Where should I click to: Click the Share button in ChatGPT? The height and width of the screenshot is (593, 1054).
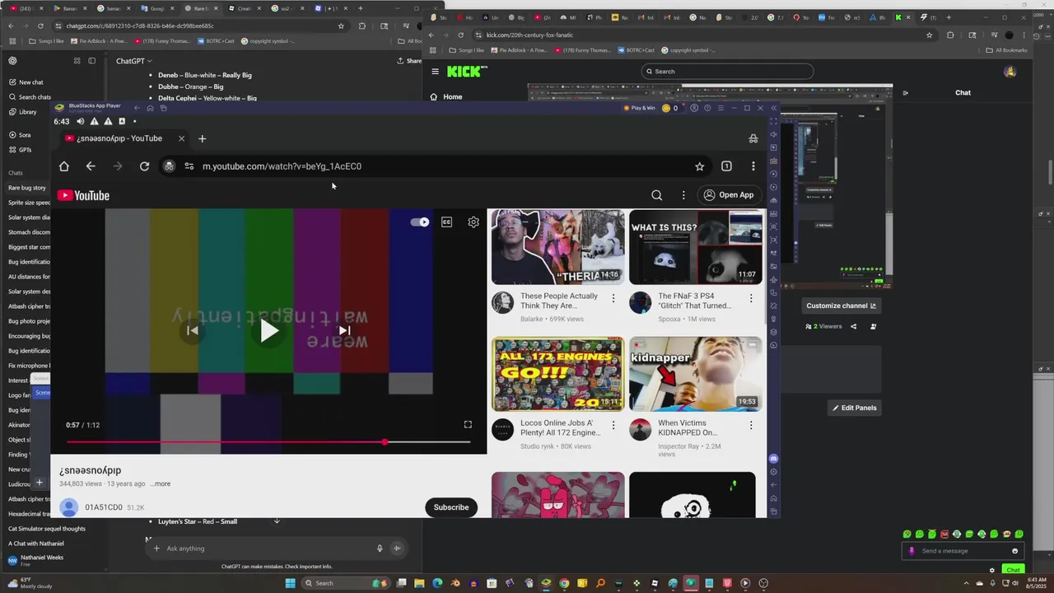point(408,61)
